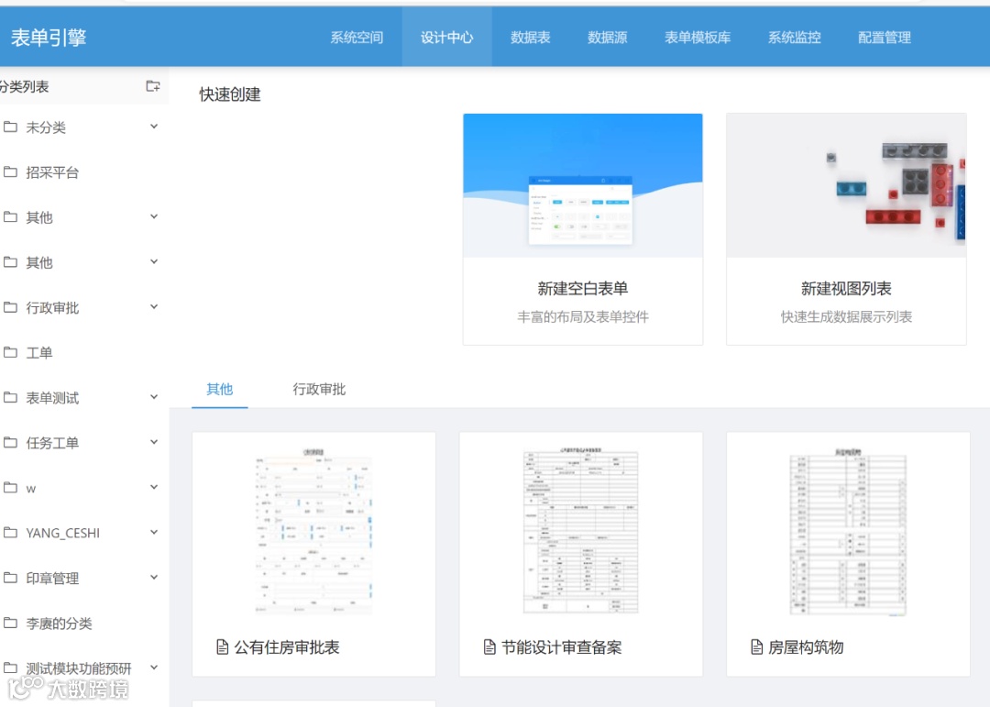The image size is (990, 707).
Task: Select the 工单 category label
Action: click(x=39, y=352)
